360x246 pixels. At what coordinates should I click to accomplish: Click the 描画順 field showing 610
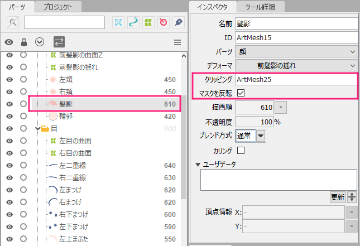pos(255,107)
